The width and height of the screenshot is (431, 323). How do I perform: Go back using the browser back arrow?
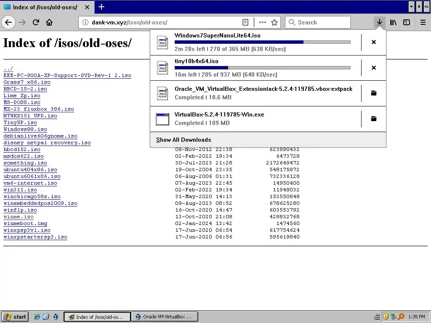click(8, 22)
